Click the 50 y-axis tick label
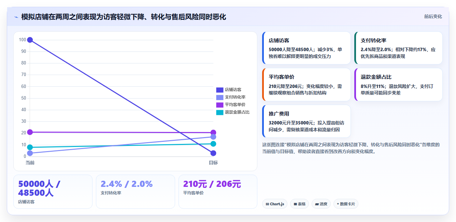The height and width of the screenshot is (222, 456). (24, 98)
